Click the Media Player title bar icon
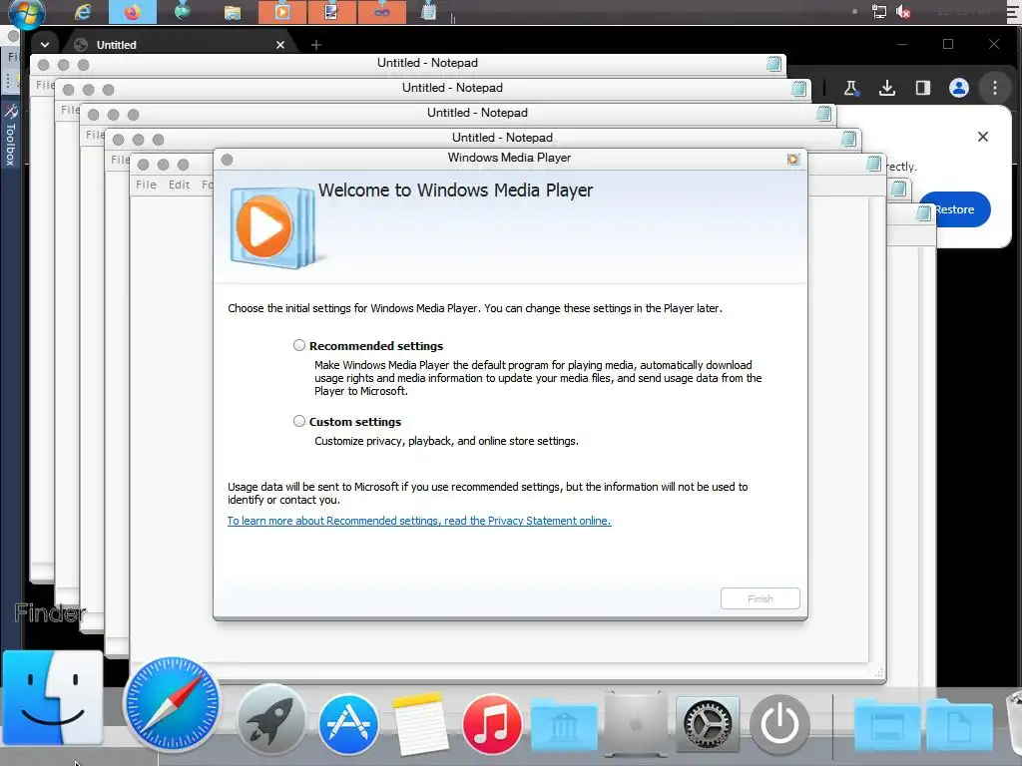Viewport: 1022px width, 766px height. point(792,159)
